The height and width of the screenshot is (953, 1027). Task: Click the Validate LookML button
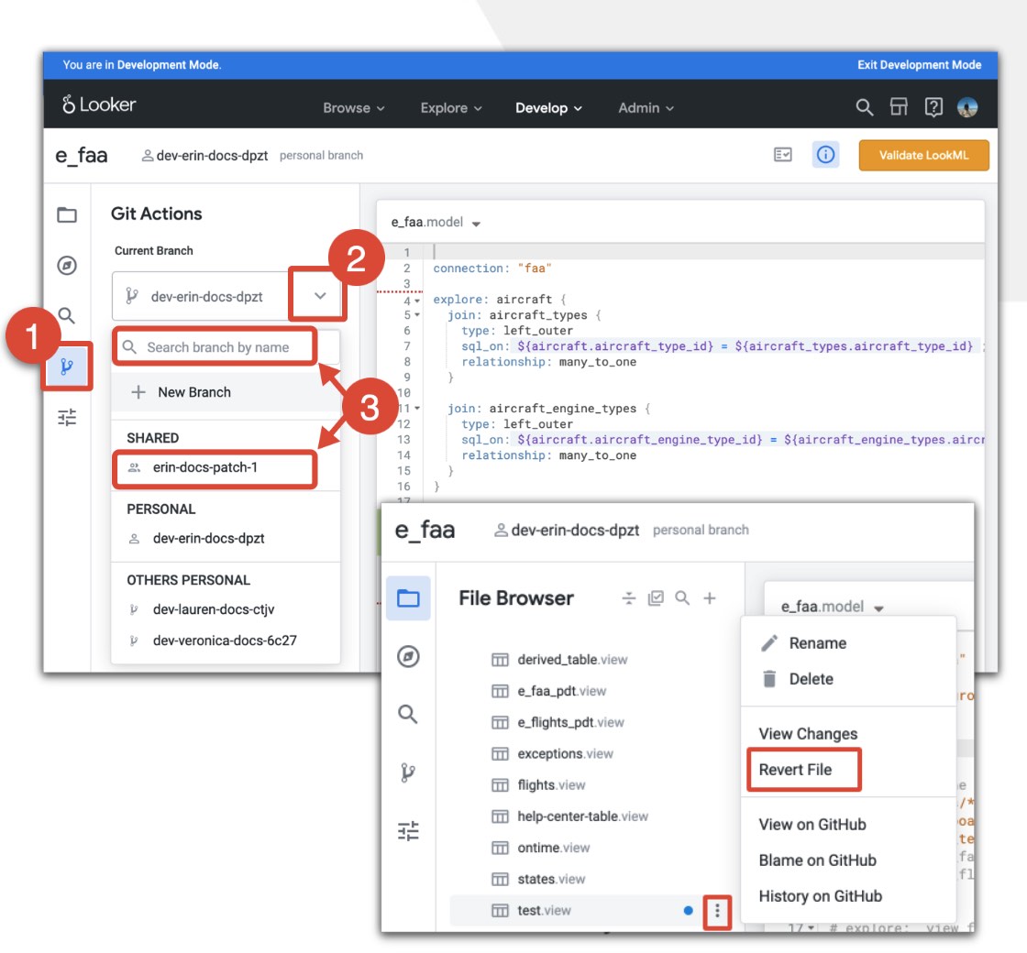pyautogui.click(x=923, y=155)
